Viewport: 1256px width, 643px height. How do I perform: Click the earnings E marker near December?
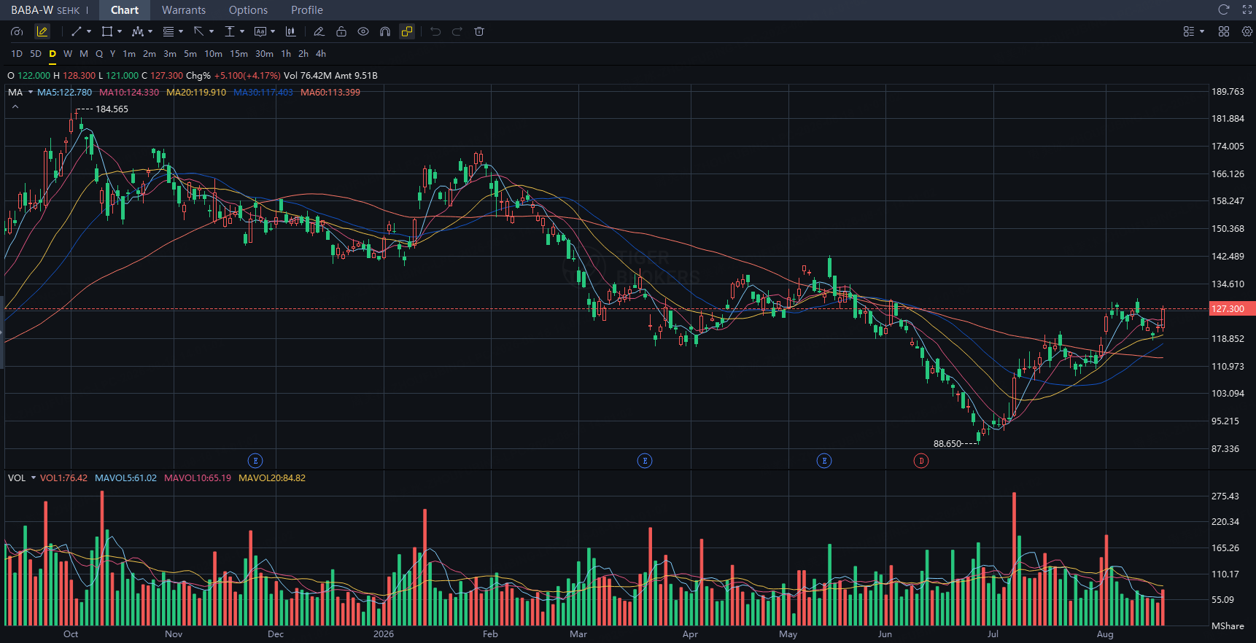[255, 461]
